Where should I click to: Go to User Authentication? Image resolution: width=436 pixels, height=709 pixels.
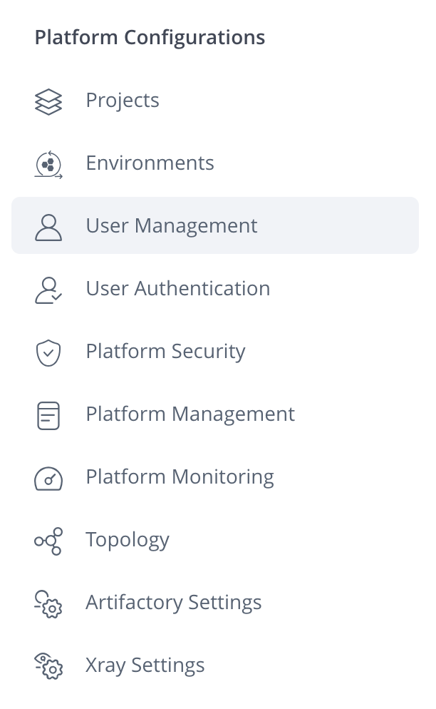[178, 288]
